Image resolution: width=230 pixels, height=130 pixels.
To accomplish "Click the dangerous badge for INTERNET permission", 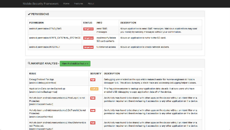I will tap(88, 47).
